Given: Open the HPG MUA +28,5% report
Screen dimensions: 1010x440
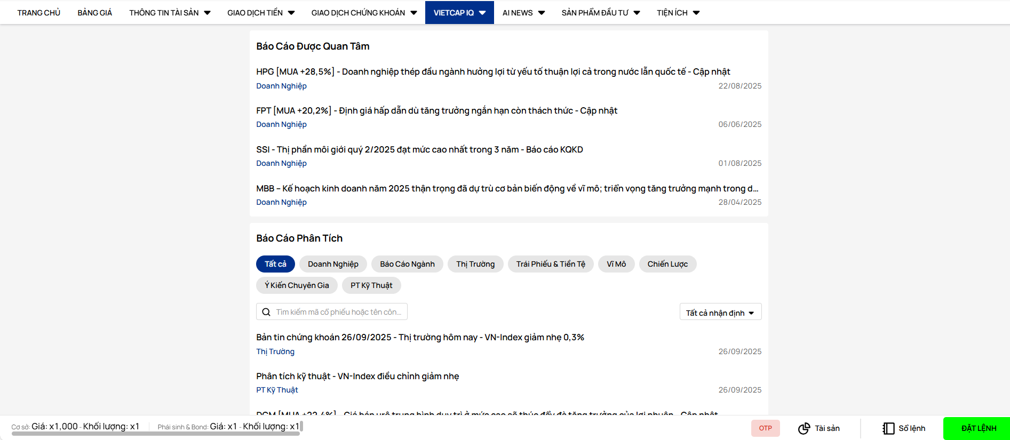Looking at the screenshot, I should (x=492, y=71).
